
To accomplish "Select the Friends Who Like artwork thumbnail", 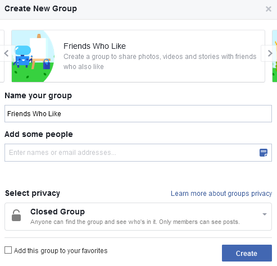I will pyautogui.click(x=33, y=56).
